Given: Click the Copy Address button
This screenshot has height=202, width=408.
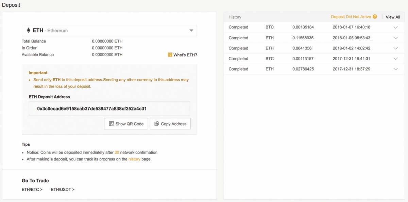Looking at the screenshot, I should tap(170, 124).
